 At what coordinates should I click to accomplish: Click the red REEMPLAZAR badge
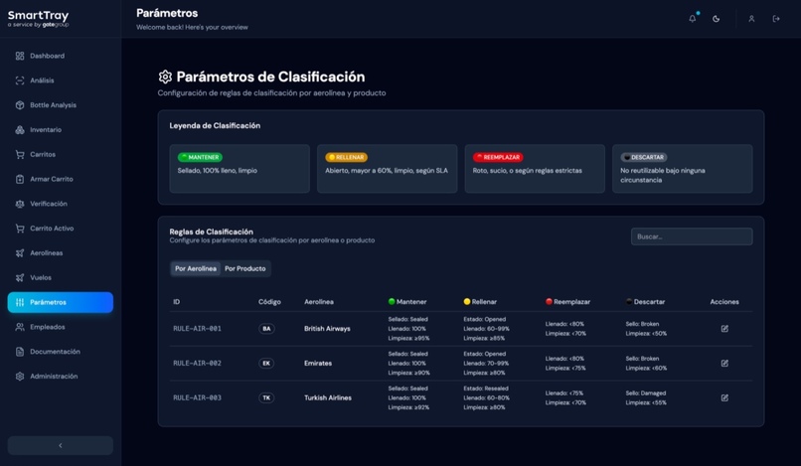pyautogui.click(x=498, y=157)
